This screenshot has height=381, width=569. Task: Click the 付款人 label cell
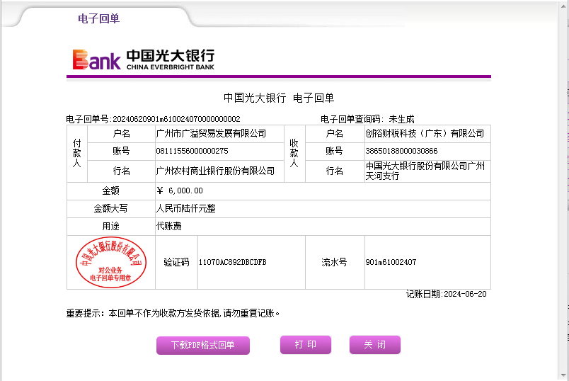click(x=77, y=153)
